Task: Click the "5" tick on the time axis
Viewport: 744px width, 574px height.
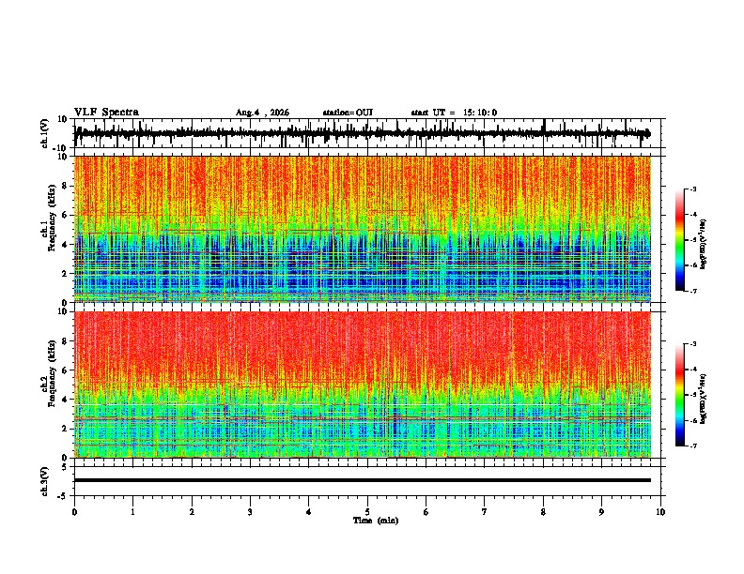Action: tap(367, 512)
